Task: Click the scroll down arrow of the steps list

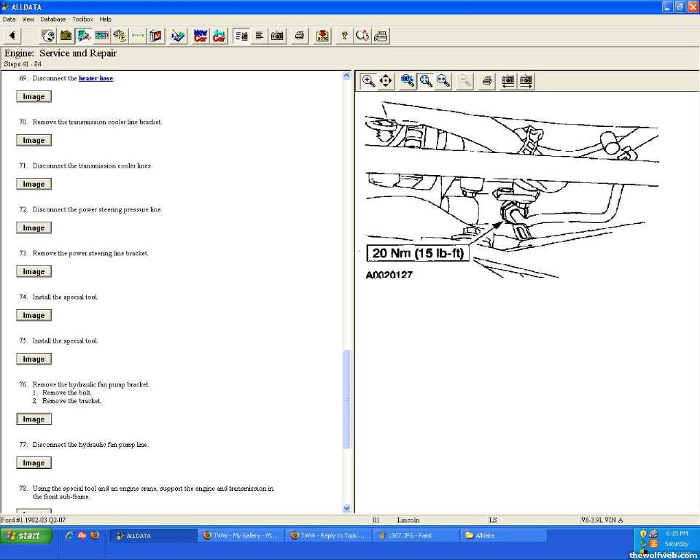Action: 346,508
